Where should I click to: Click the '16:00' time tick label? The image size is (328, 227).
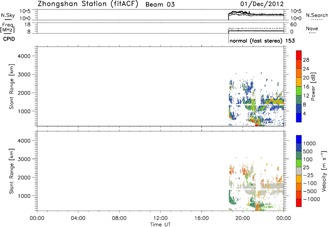point(201,218)
